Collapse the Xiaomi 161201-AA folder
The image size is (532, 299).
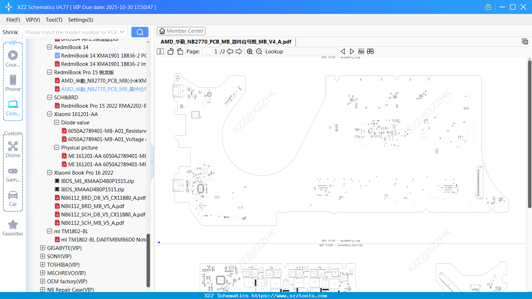pos(50,114)
